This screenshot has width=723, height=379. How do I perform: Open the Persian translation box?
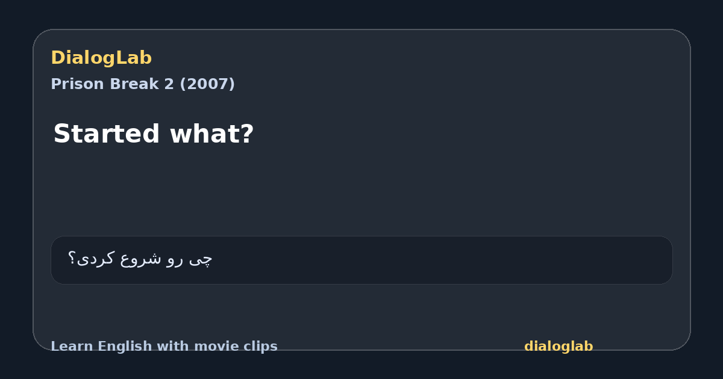coord(361,260)
